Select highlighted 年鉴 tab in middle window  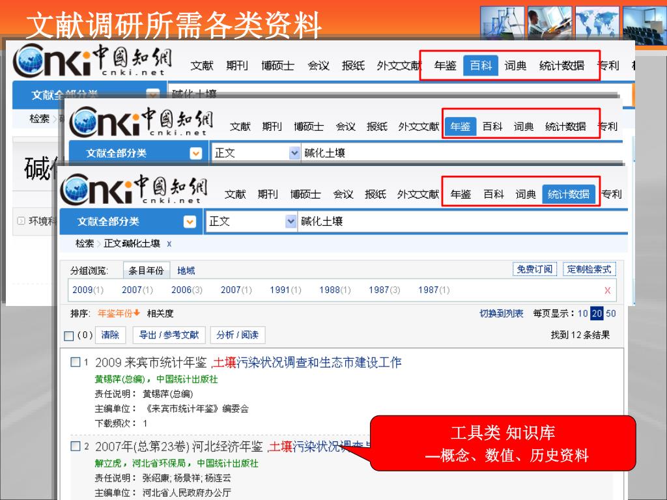tap(461, 127)
